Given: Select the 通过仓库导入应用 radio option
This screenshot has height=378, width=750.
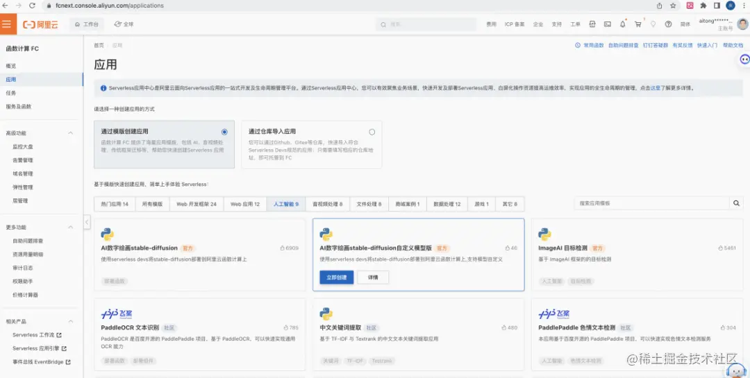Looking at the screenshot, I should 372,132.
